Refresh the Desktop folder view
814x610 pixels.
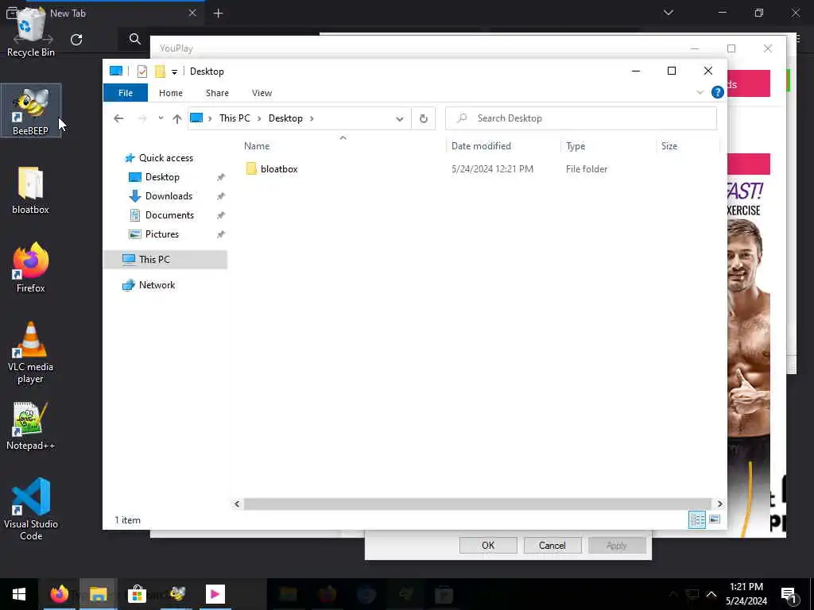coord(424,118)
